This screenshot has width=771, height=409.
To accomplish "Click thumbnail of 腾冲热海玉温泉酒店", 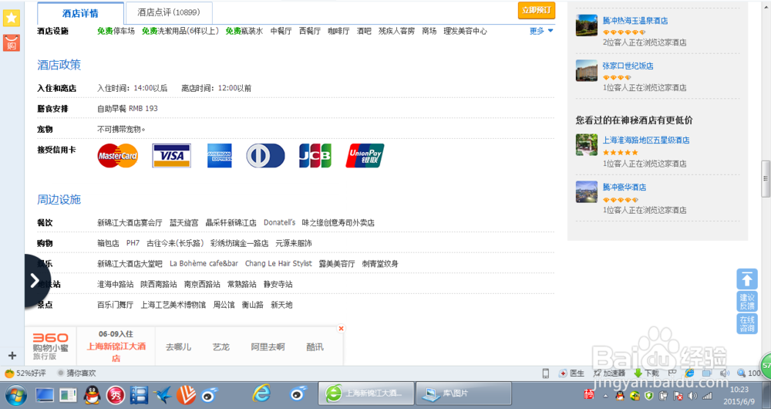I will coord(587,25).
